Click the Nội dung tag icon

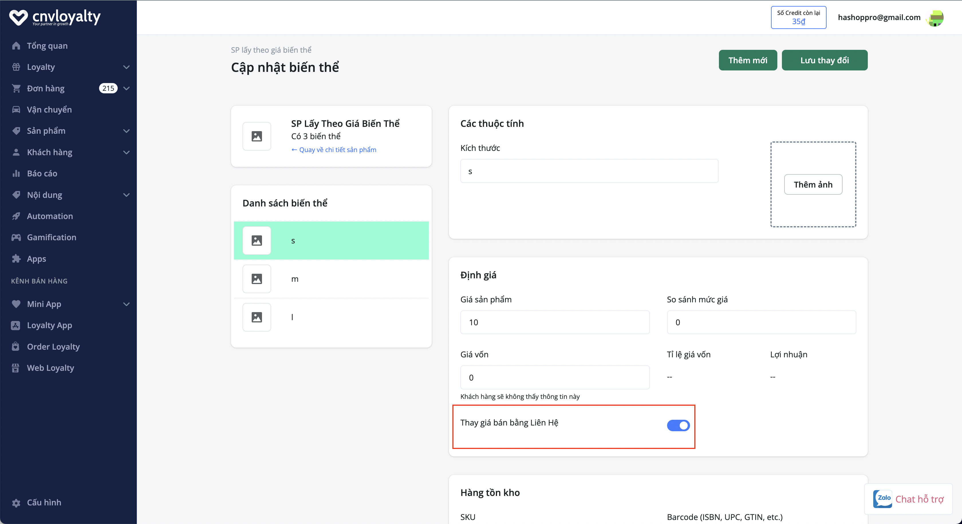coord(16,195)
